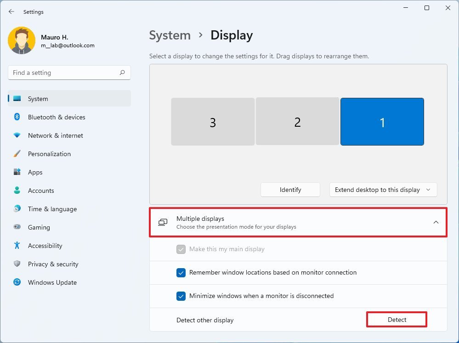Click the Bluetooth & devices icon
The image size is (459, 343).
[17, 117]
